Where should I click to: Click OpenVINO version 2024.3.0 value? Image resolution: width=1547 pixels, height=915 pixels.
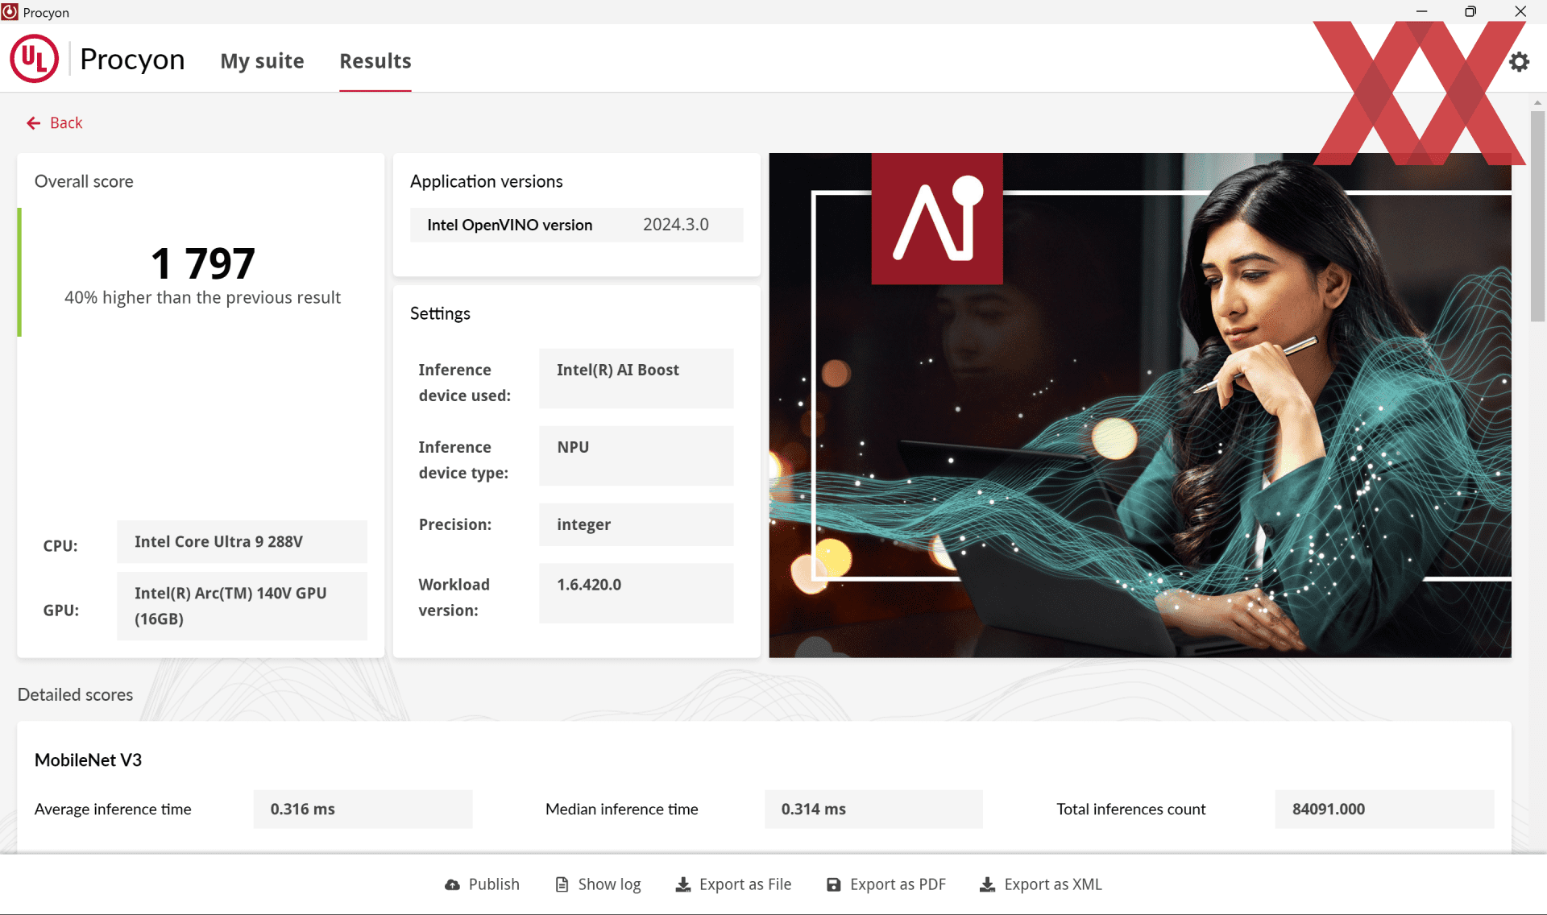(x=676, y=225)
